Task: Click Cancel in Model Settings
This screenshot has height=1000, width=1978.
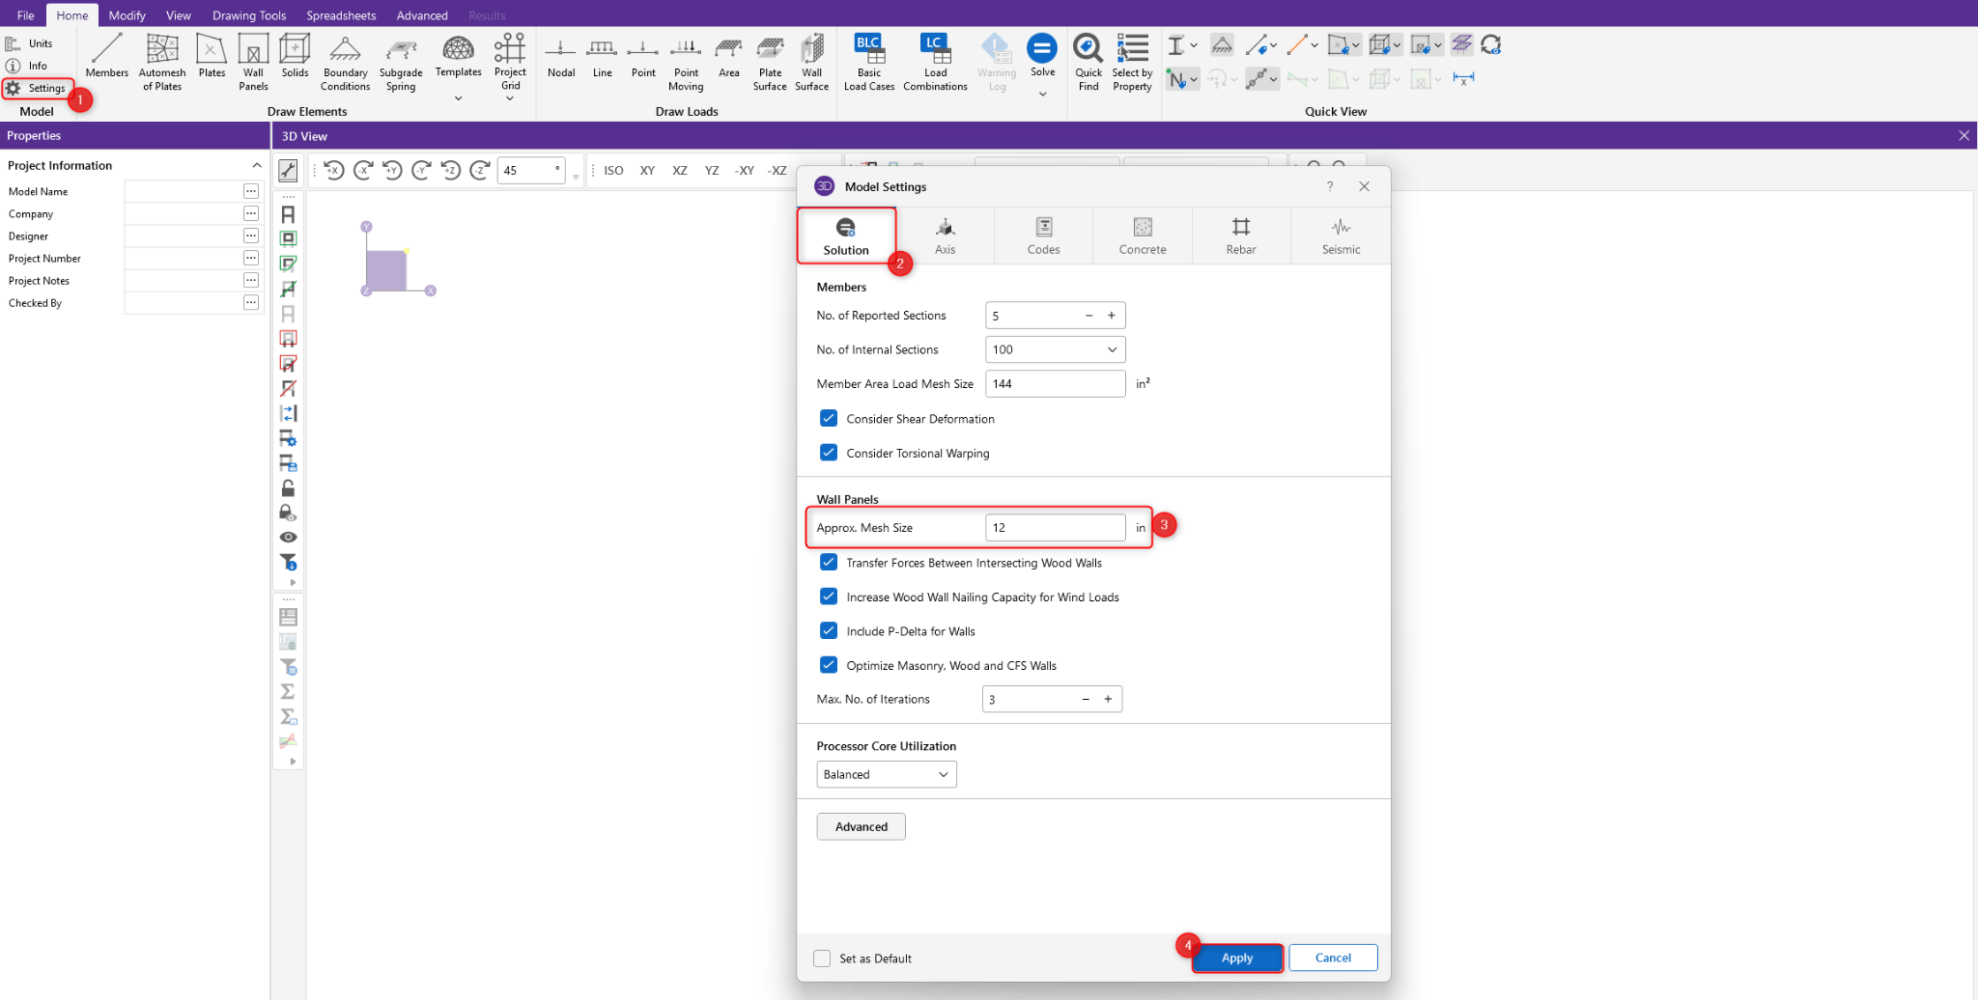Action: tap(1333, 958)
